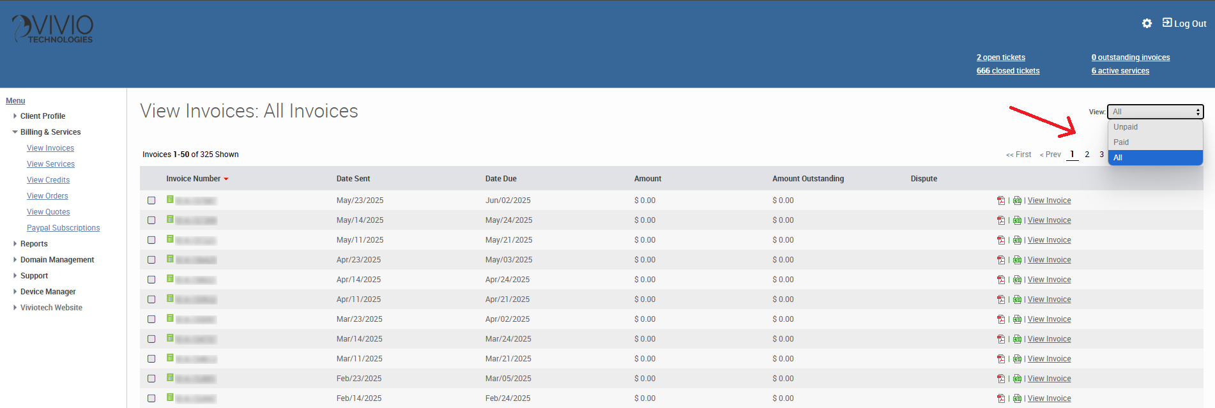The width and height of the screenshot is (1215, 408).
Task: Open PDF icon for Apr/23/2025 invoice
Action: tap(1000, 260)
